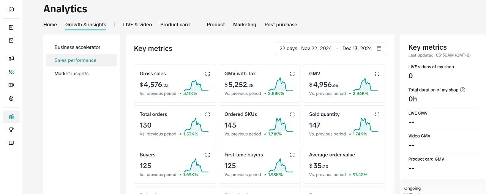Click the Ordered SKUs count 145
Viewport: 486px width, 194px height.
(230, 125)
